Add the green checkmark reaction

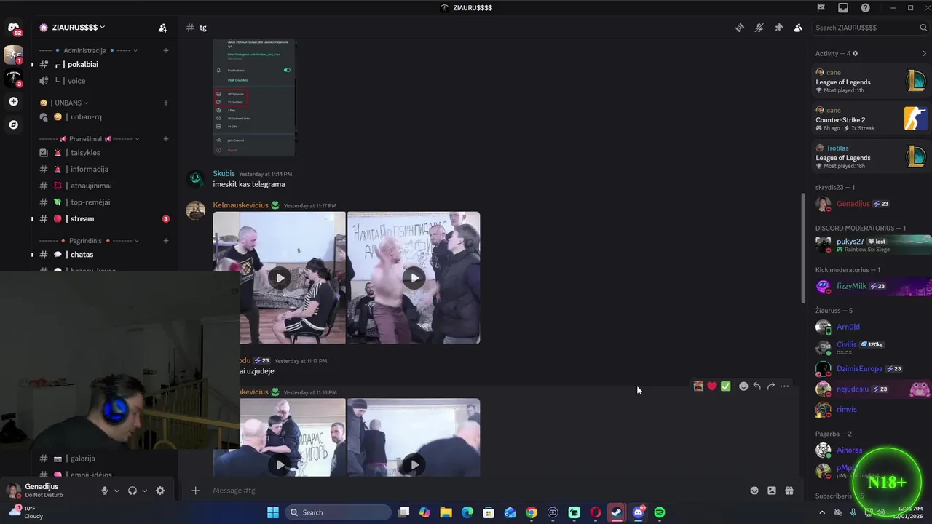[726, 386]
